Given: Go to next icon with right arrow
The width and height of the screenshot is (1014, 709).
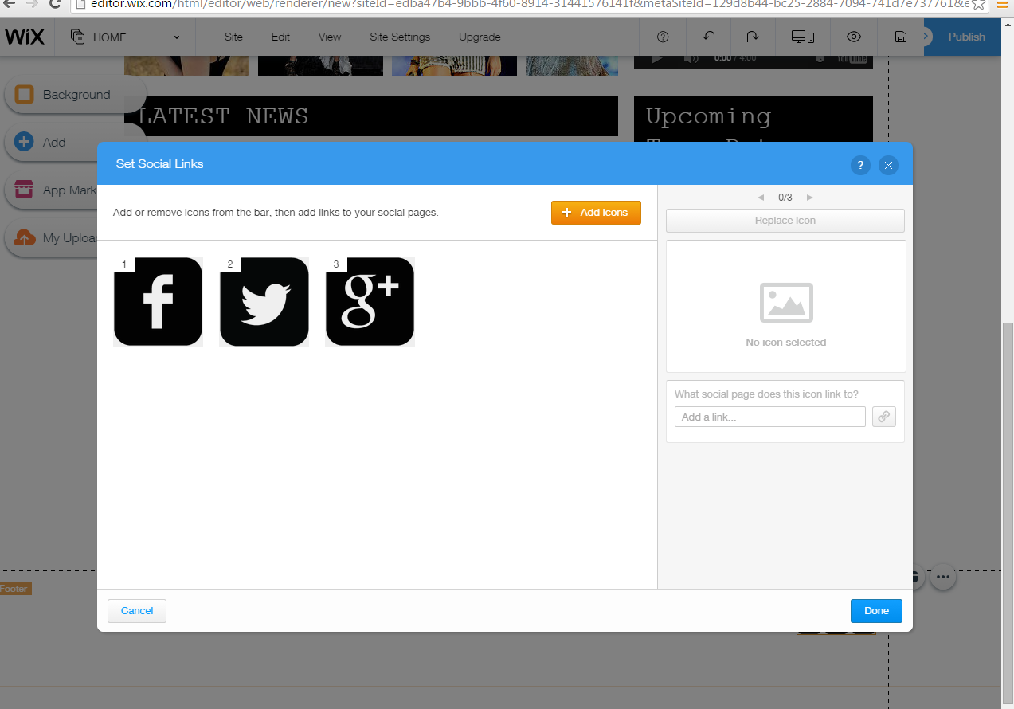Looking at the screenshot, I should (810, 198).
